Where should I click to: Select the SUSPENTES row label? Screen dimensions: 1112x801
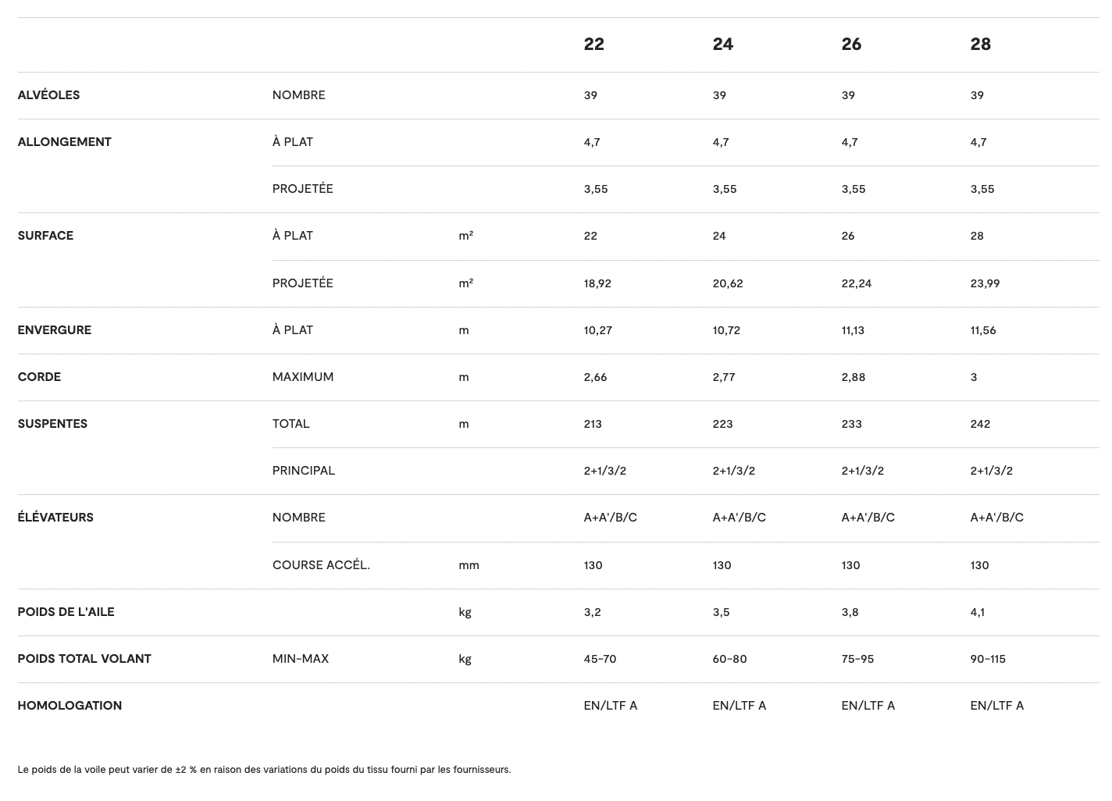click(52, 424)
